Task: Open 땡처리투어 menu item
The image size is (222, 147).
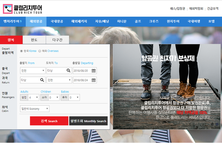Action: [13, 21]
